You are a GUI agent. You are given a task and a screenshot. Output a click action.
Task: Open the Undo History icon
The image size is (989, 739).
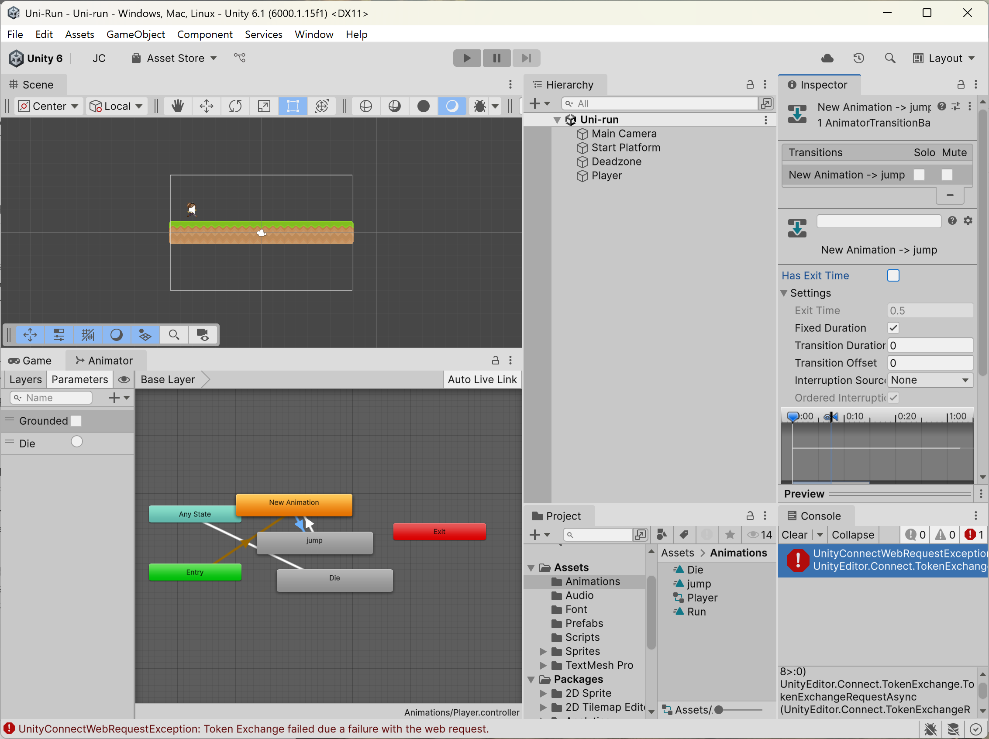pos(858,58)
